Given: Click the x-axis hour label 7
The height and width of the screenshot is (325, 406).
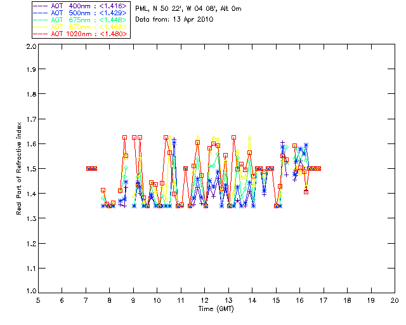Looking at the screenshot, I should [x=86, y=300].
